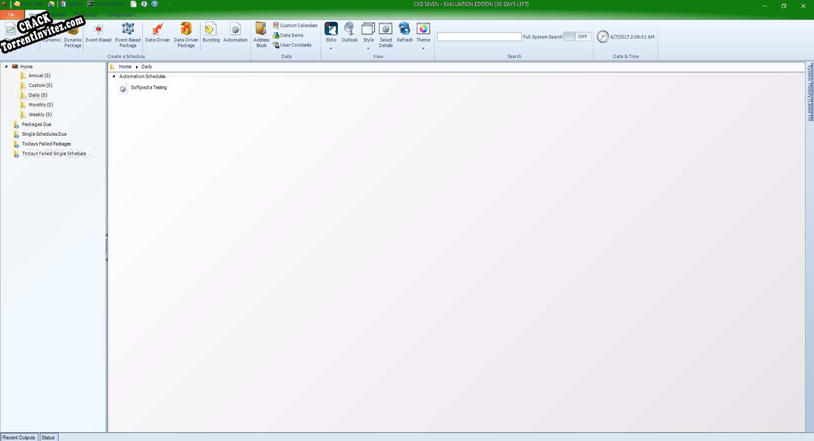
Task: Select the Softpedia Testing schedule
Action: [x=149, y=87]
